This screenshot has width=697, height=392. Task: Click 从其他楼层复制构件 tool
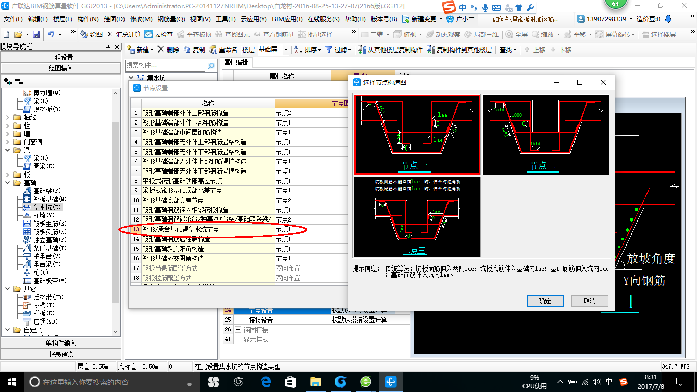coord(391,50)
